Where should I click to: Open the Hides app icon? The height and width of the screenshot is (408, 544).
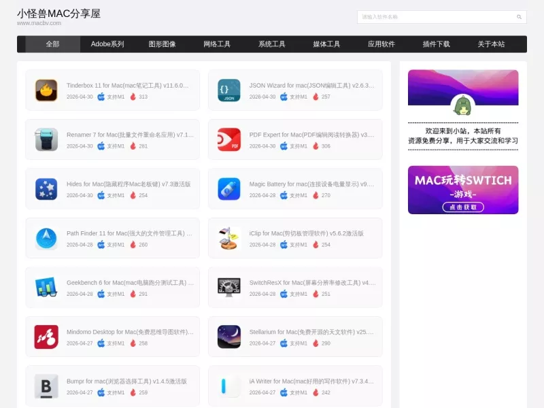click(46, 189)
